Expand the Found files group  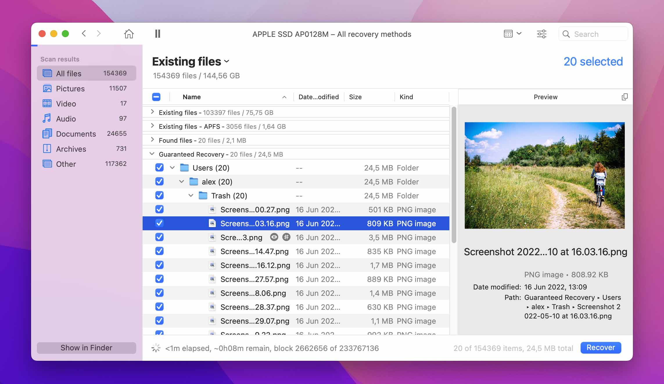pyautogui.click(x=152, y=140)
